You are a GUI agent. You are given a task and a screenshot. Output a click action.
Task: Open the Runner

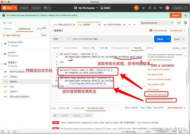coord(36,8)
